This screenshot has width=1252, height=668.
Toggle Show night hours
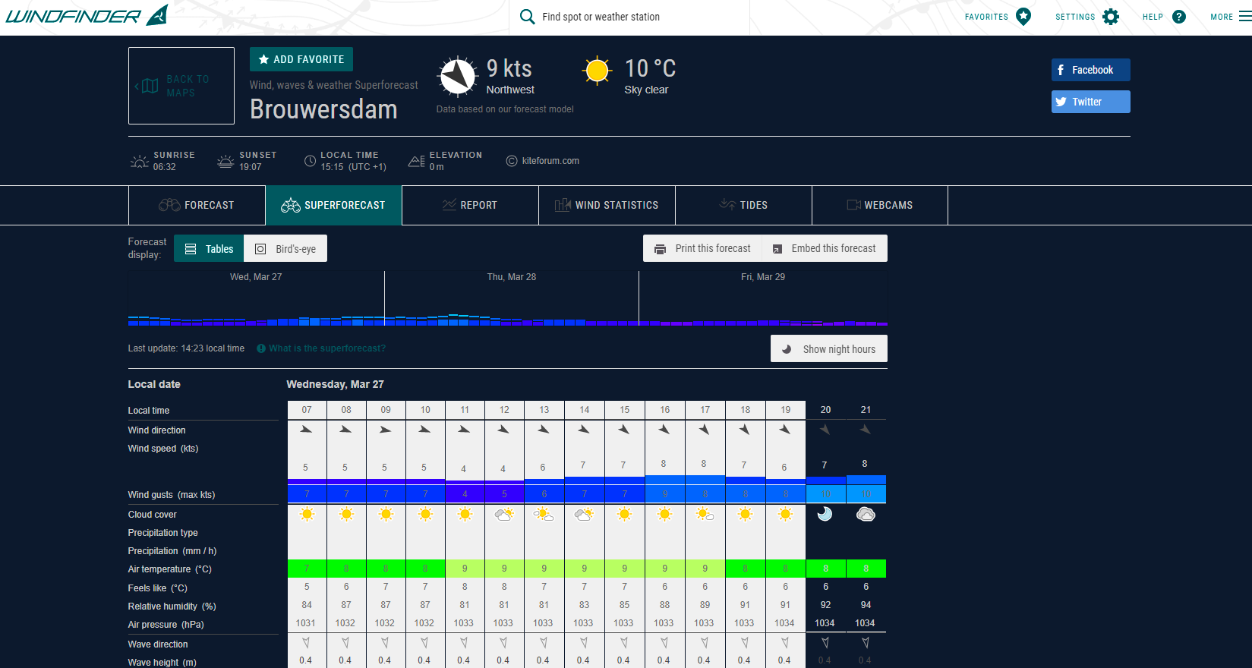tap(829, 348)
